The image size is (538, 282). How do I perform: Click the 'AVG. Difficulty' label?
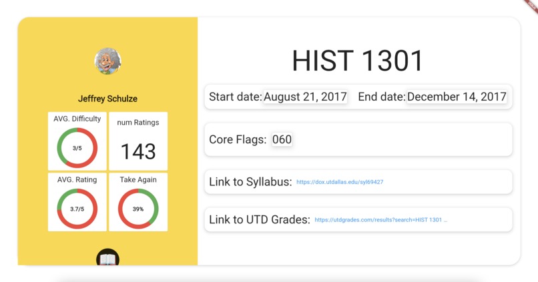click(x=77, y=119)
